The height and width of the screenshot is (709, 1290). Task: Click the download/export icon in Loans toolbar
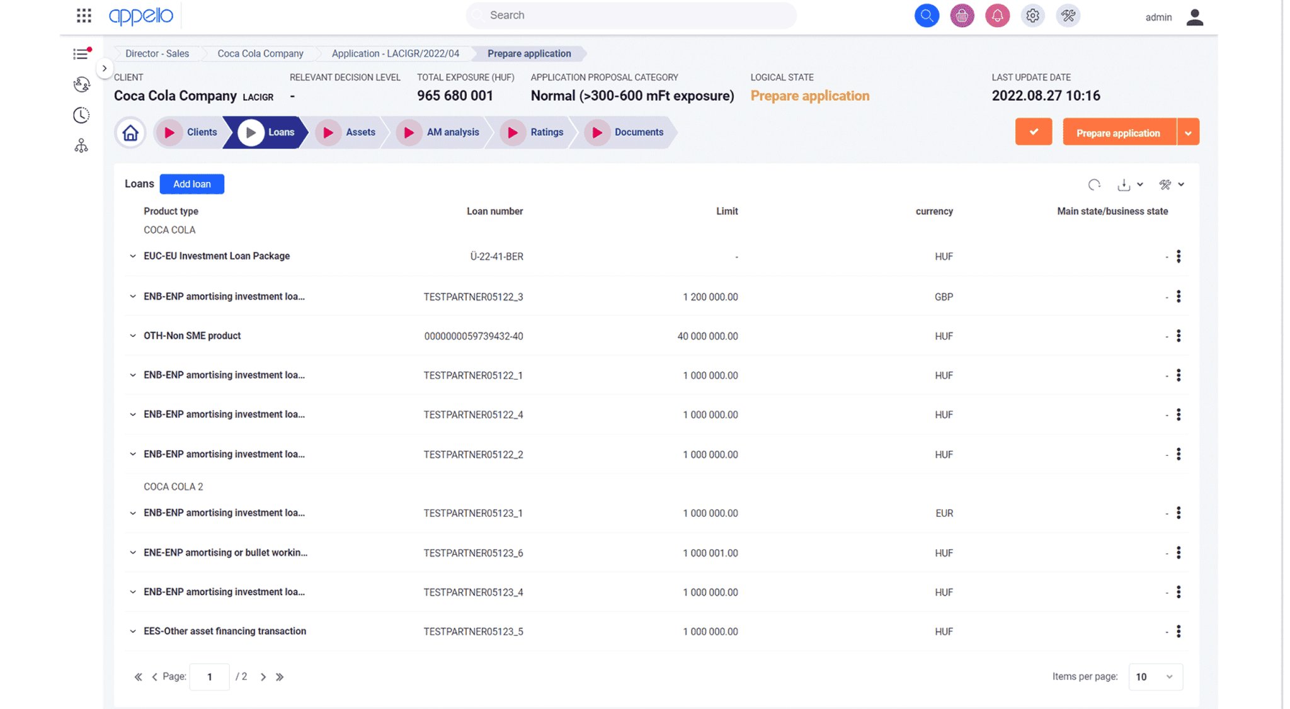tap(1125, 184)
